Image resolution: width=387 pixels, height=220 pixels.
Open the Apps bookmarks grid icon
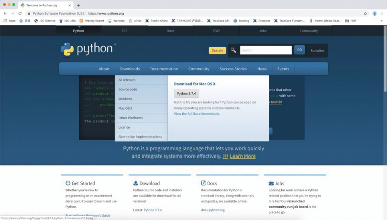(x=5, y=21)
